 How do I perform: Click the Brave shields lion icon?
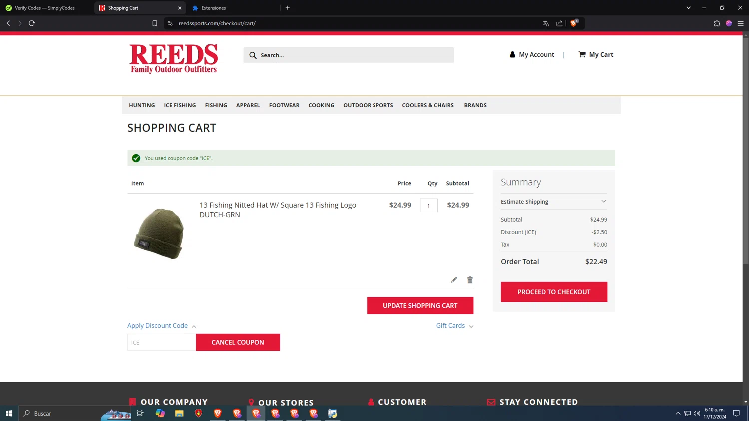(x=574, y=23)
